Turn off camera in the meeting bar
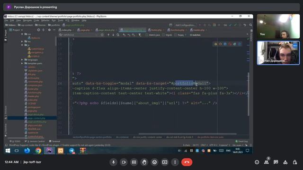This screenshot has height=170, width=303. [x=124, y=162]
